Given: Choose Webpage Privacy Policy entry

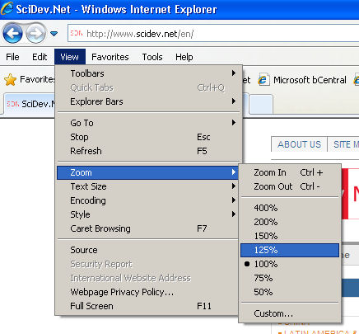Looking at the screenshot, I should tap(147, 292).
